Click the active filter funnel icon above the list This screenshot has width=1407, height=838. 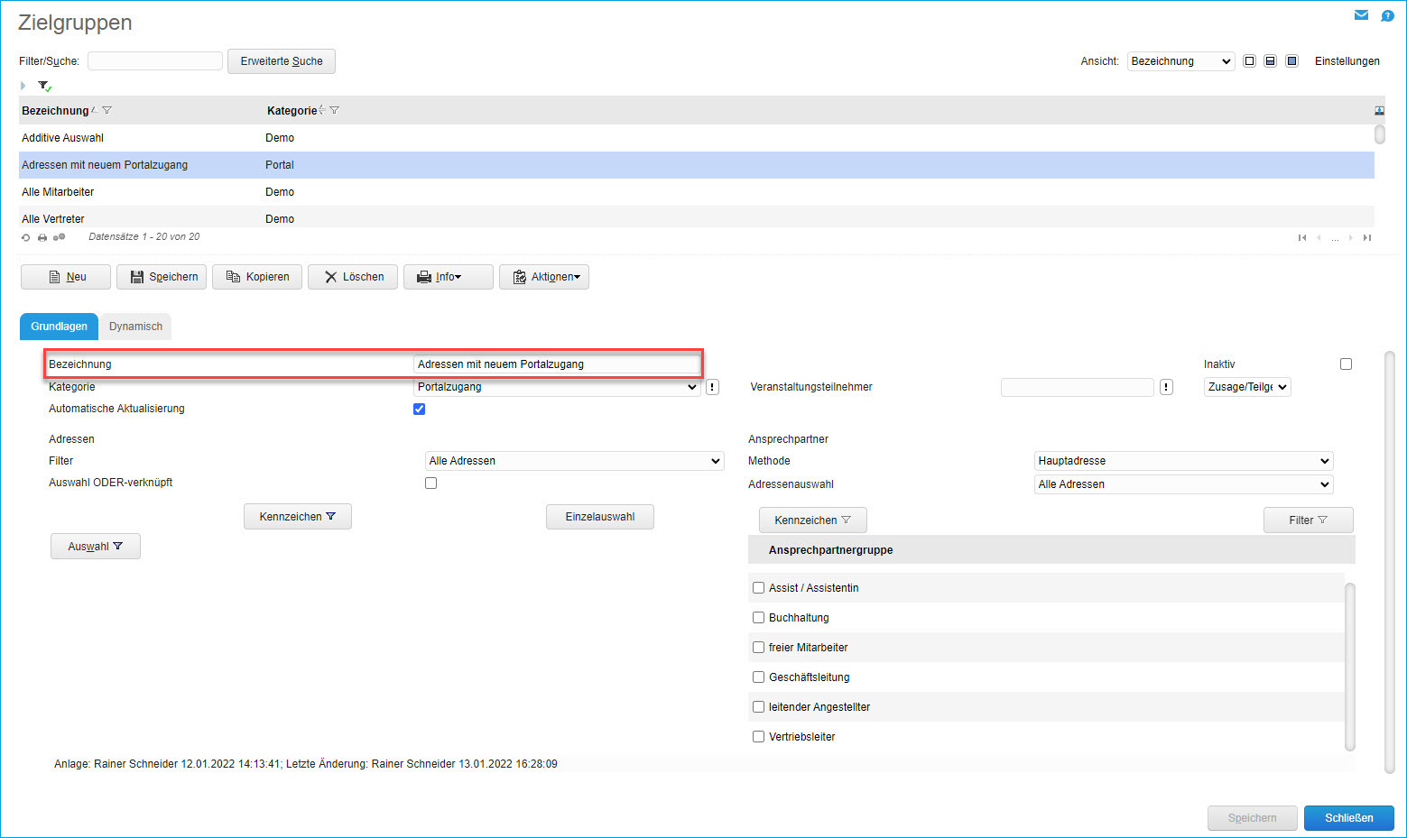tap(43, 86)
